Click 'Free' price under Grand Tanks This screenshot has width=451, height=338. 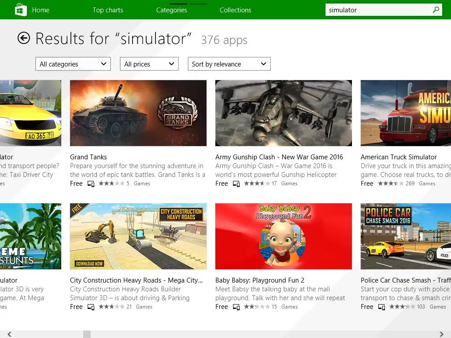(x=76, y=184)
